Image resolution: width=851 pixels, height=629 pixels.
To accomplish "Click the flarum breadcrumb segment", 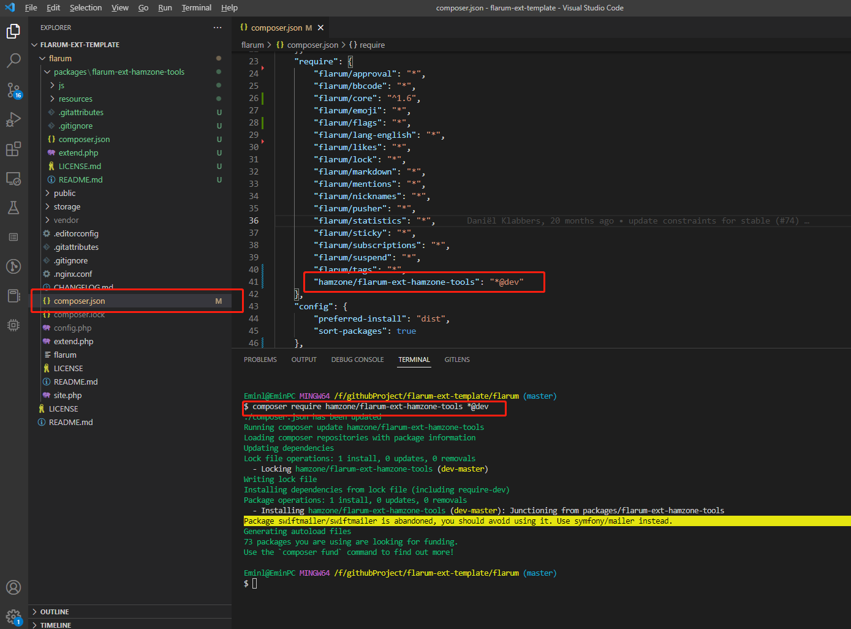I will [252, 45].
